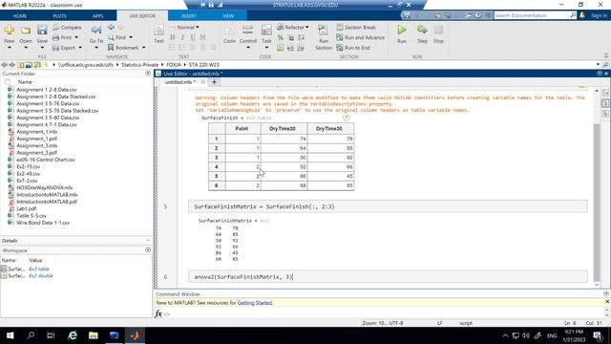Screen dimensions: 611x344
Task: Click the 6x3 table workspace value
Action: [x=39, y=269]
